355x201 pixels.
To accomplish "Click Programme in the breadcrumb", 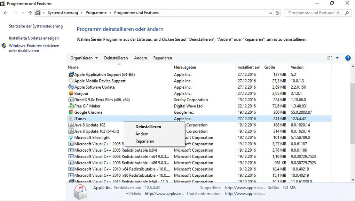I will (96, 13).
